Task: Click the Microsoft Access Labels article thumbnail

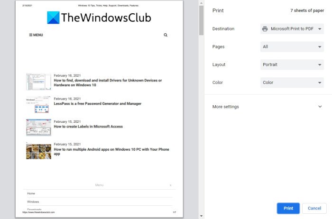Action: click(x=38, y=128)
